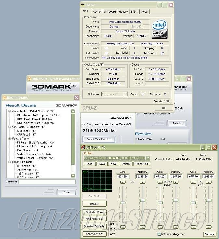This screenshot has width=219, height=239.
Task: Maximize the ATITool window
Action: pos(209,147)
